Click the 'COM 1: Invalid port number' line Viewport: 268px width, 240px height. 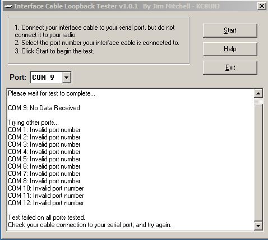[x=44, y=130]
